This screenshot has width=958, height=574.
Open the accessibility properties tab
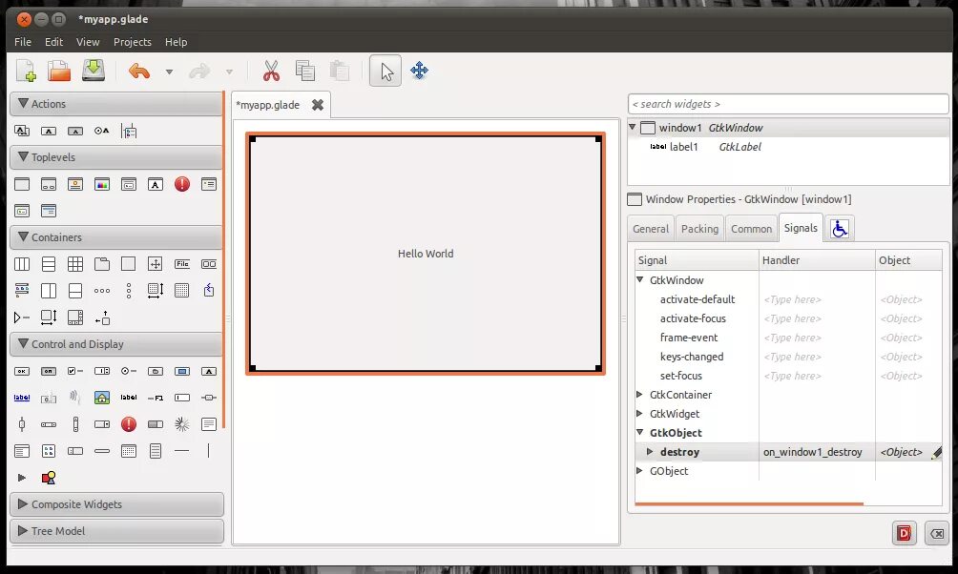pyautogui.click(x=840, y=229)
